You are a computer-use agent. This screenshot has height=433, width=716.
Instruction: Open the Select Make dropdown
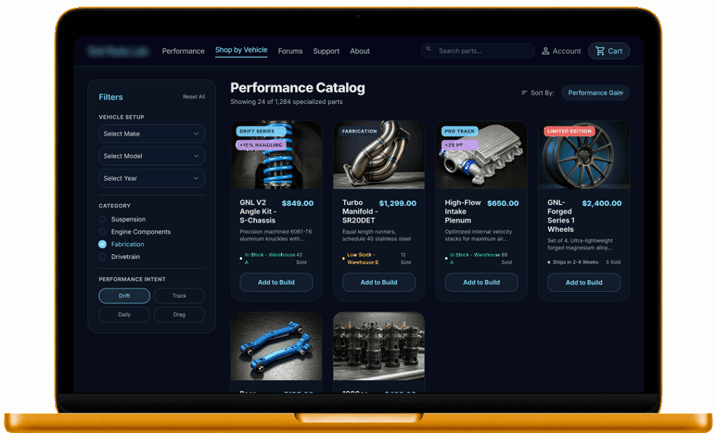(x=152, y=133)
